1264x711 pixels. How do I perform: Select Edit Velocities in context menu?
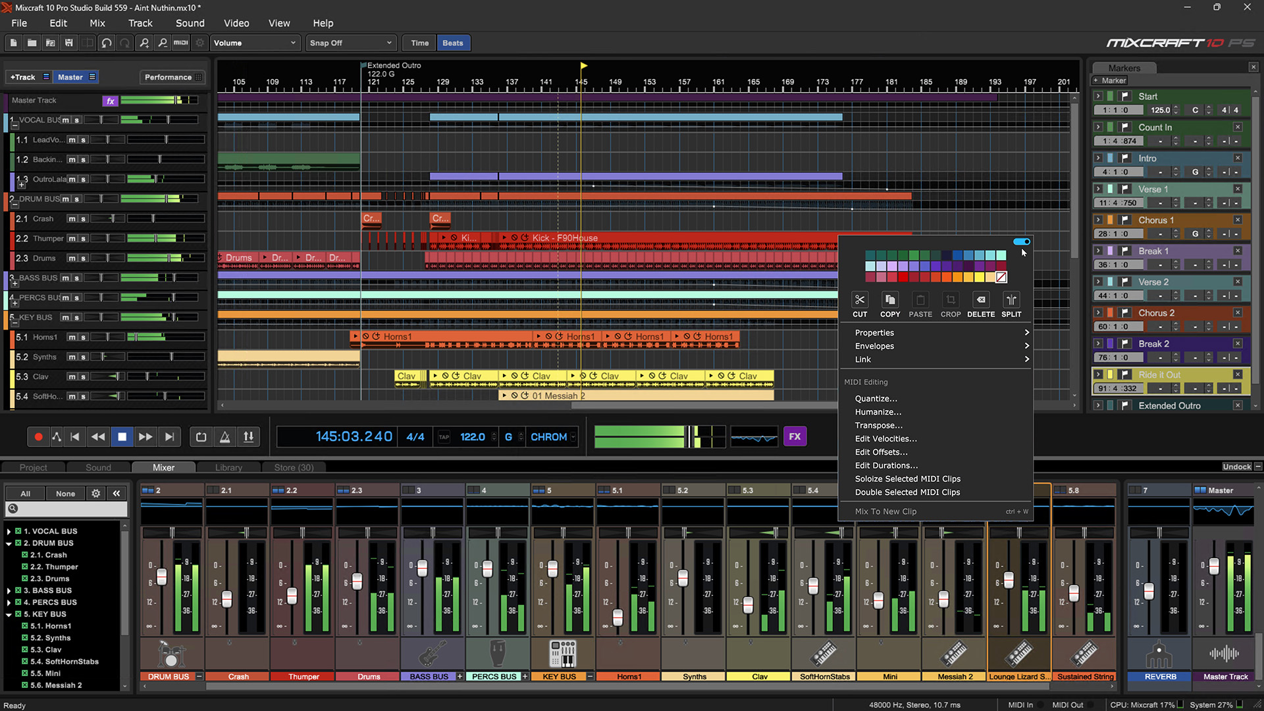885,438
